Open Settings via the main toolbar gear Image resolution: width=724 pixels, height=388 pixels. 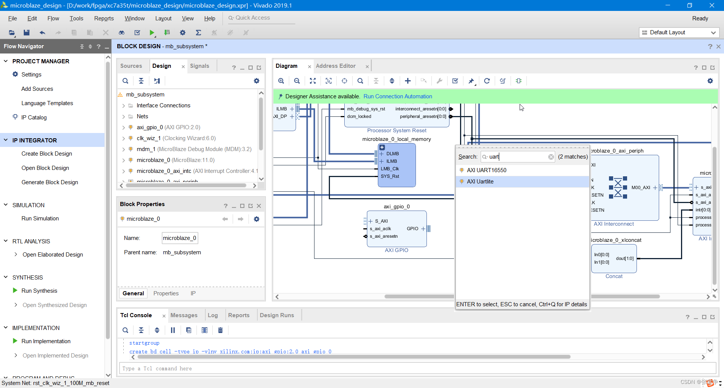pos(183,33)
